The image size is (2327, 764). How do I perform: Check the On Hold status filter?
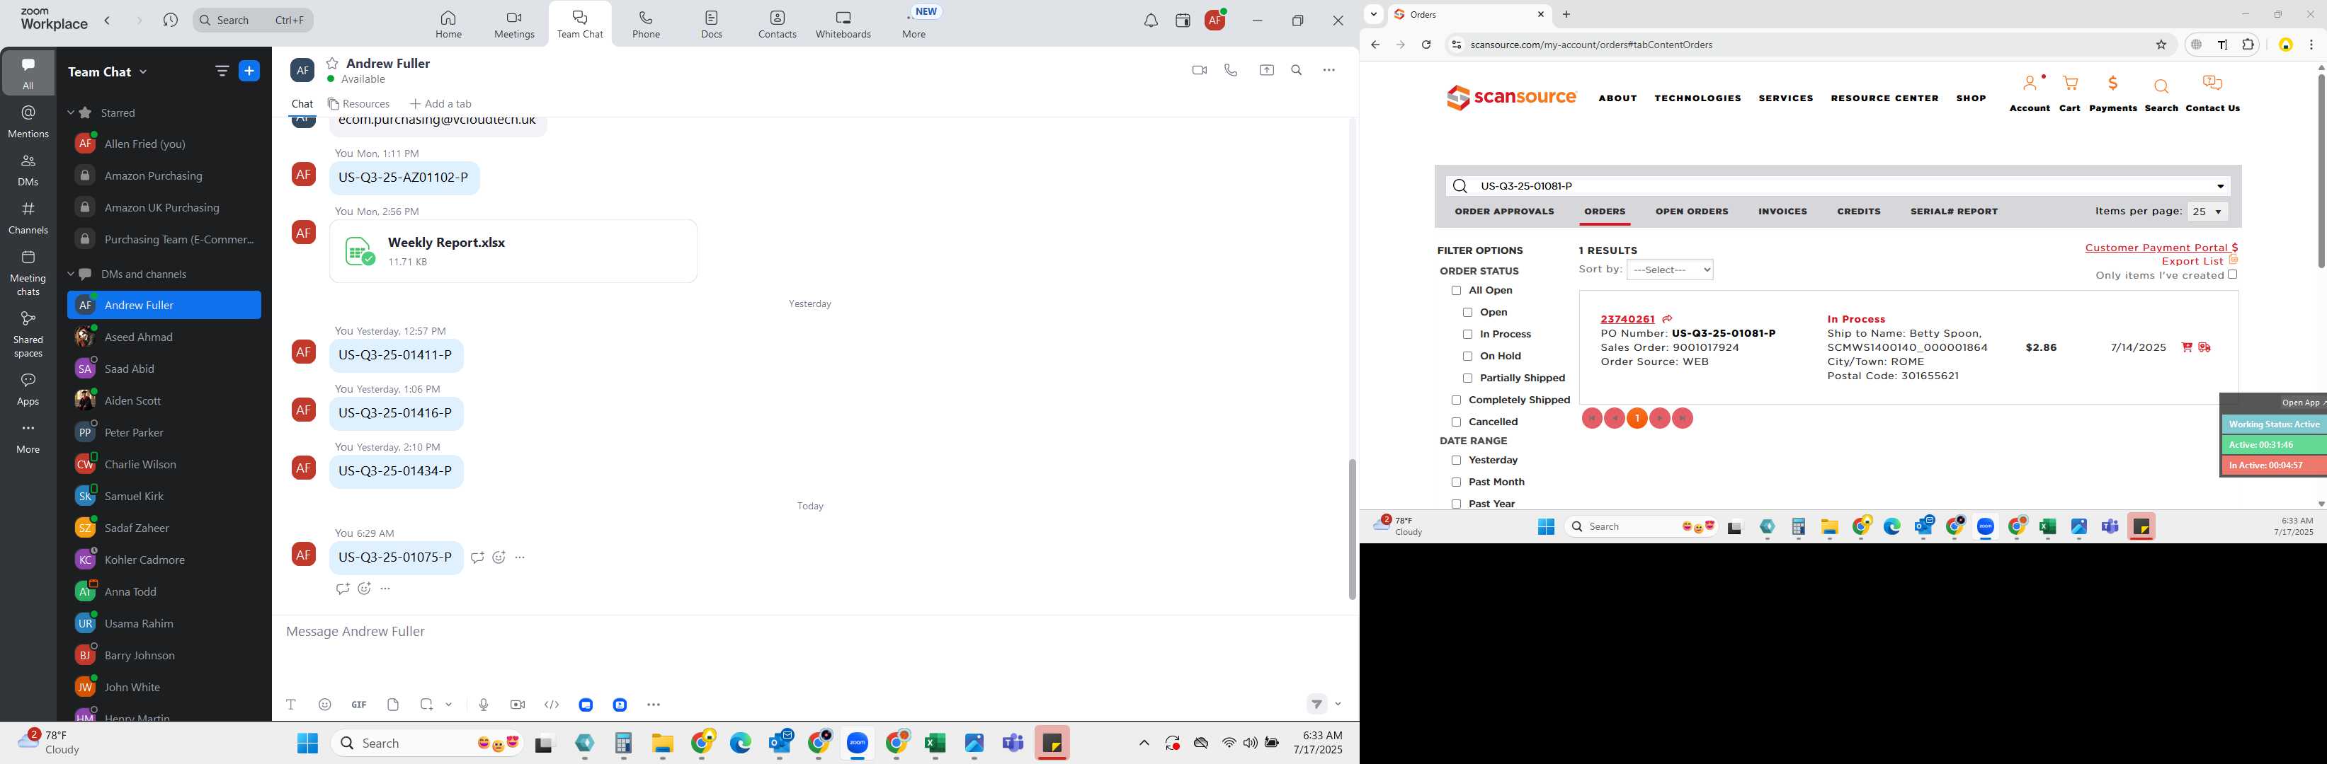pyautogui.click(x=1467, y=357)
